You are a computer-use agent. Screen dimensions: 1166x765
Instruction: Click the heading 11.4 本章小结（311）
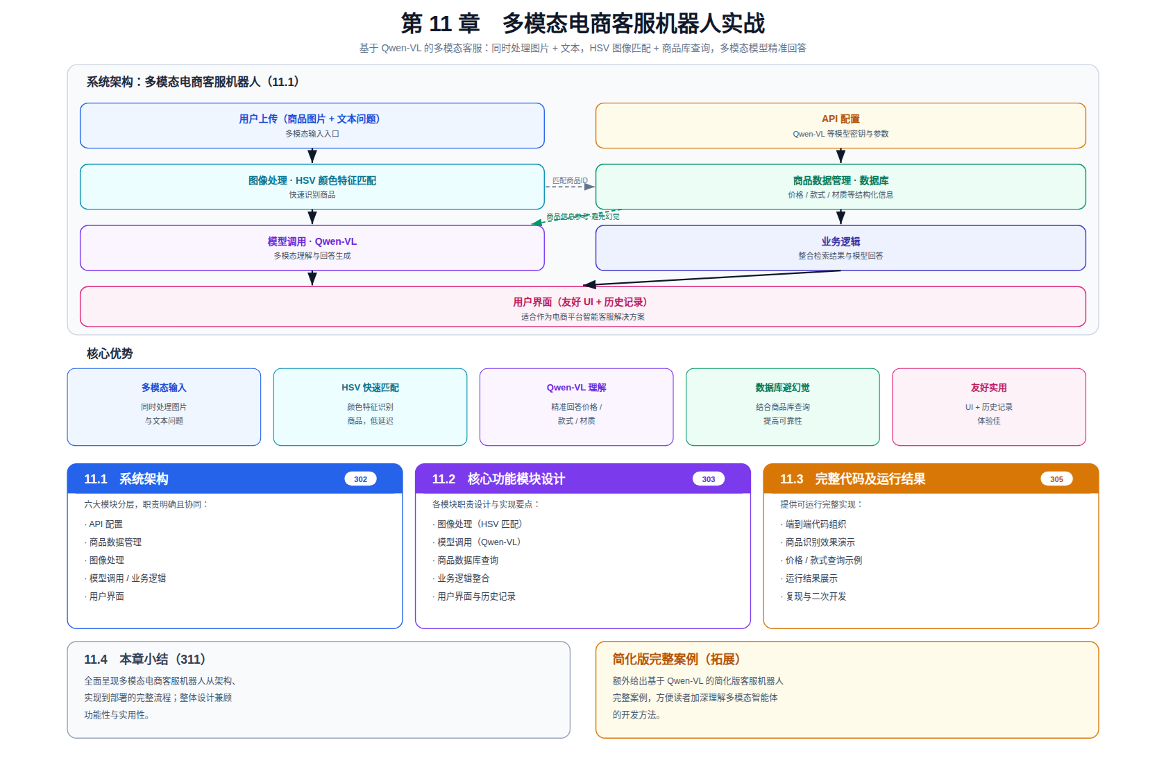[x=145, y=660]
